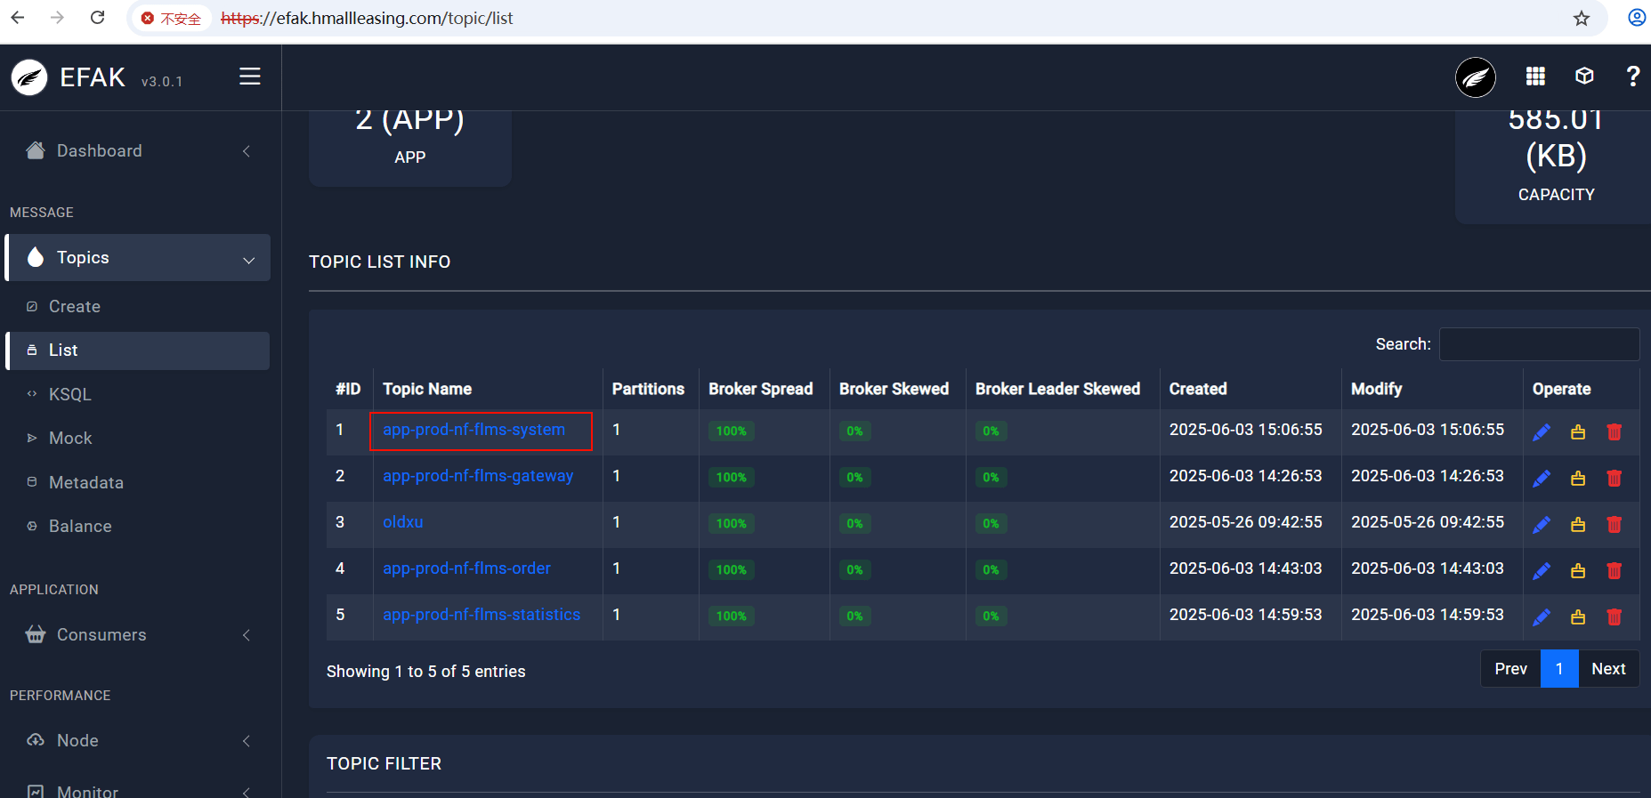This screenshot has width=1651, height=798.
Task: Click the Next pagination button
Action: click(1607, 669)
